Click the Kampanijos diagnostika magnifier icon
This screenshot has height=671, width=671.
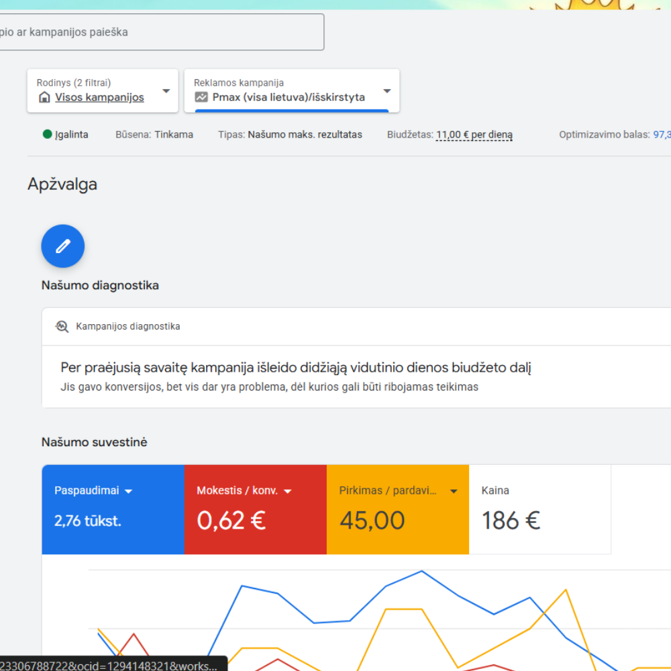pyautogui.click(x=62, y=327)
